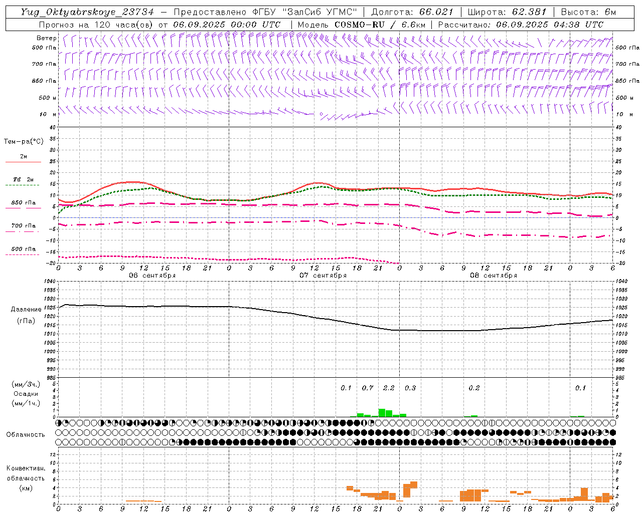Click the 1040 value on the left pressure axis
This screenshot has width=642, height=513.
pyautogui.click(x=49, y=282)
